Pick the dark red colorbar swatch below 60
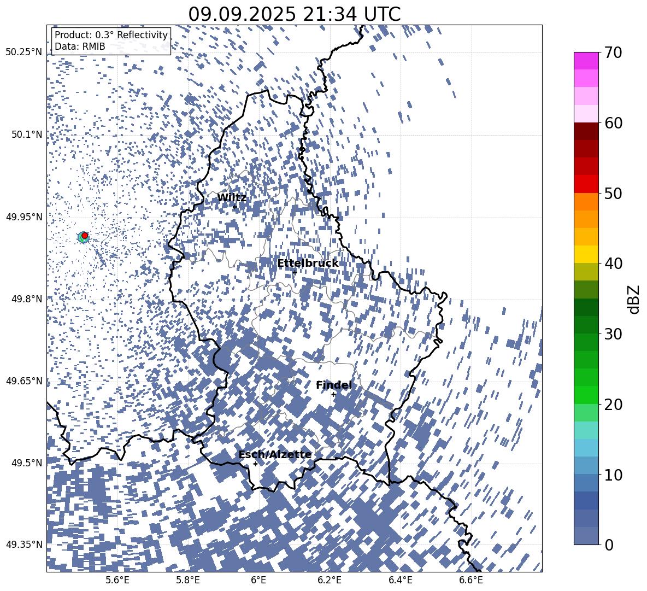 click(x=586, y=131)
